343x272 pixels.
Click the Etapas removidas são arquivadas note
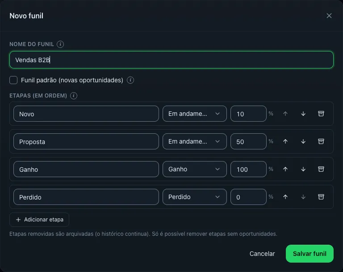coord(143,234)
